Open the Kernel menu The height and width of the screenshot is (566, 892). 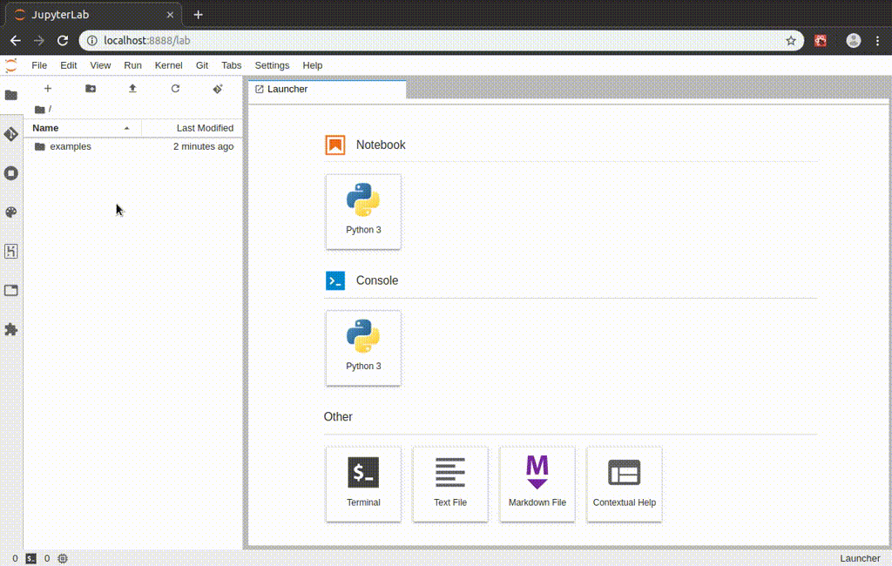(x=168, y=65)
